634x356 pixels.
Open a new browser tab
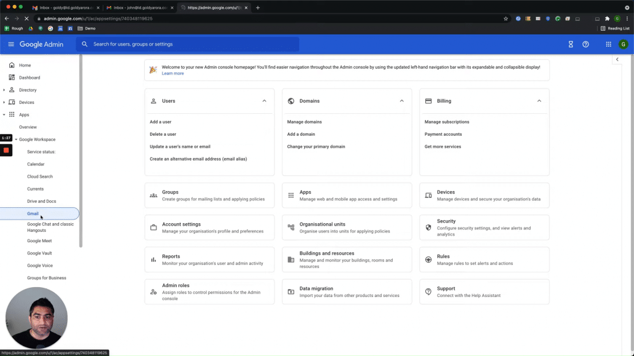[x=257, y=7]
